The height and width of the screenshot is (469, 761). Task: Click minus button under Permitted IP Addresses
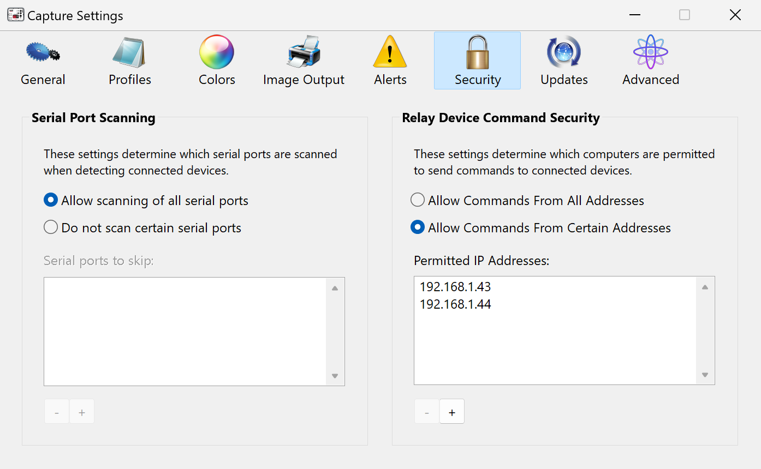point(427,412)
